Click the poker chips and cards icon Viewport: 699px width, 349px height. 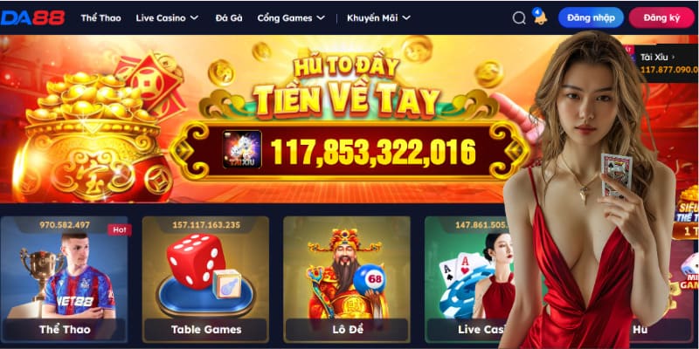pyautogui.click(x=460, y=286)
